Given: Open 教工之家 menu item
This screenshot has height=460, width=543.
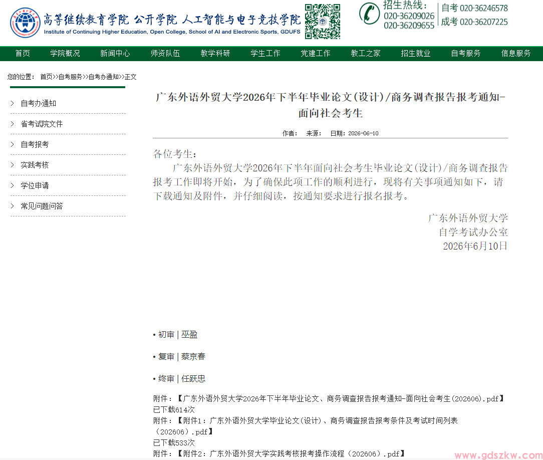Looking at the screenshot, I should 366,53.
